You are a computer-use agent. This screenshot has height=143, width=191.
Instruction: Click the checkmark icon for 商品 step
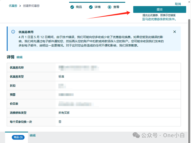[72, 7]
